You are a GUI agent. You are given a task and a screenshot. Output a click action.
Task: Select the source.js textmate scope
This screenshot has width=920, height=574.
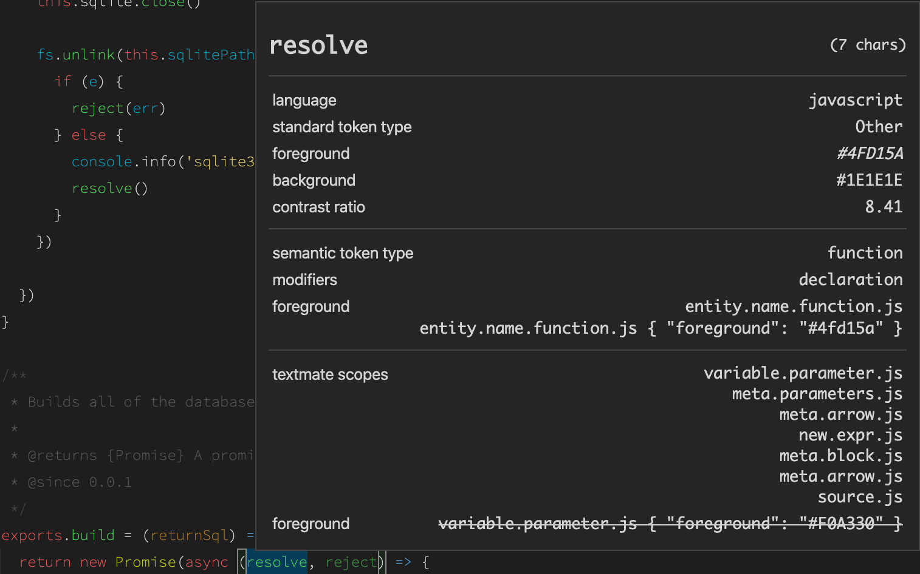click(x=860, y=496)
